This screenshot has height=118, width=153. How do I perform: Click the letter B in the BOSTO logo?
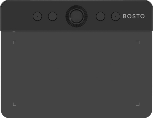(x=125, y=16)
